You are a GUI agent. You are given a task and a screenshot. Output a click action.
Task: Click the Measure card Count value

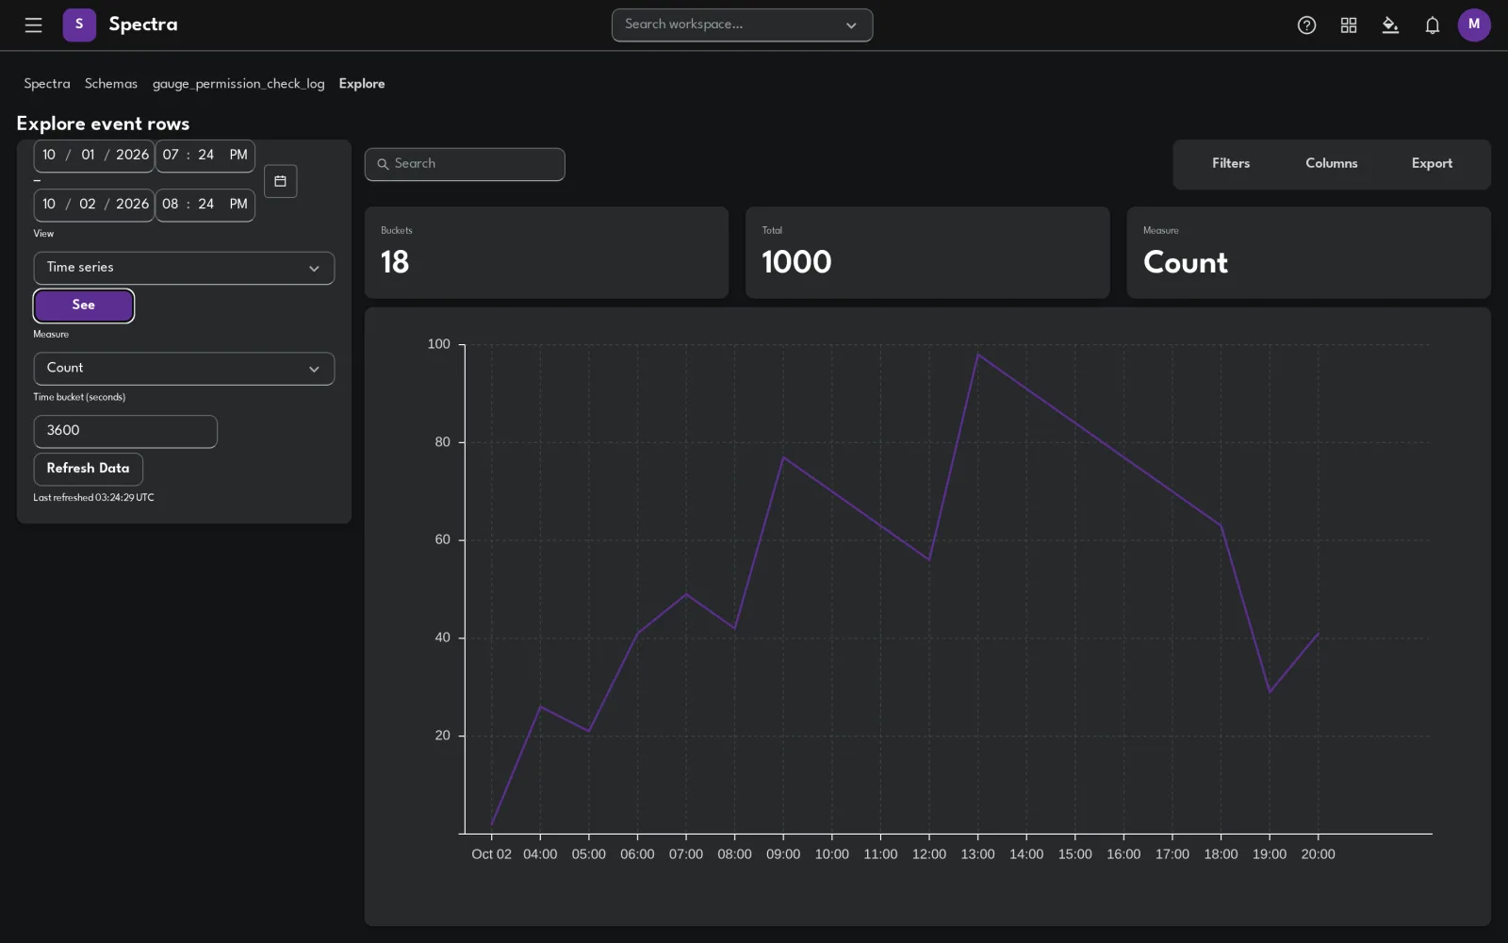(x=1186, y=262)
